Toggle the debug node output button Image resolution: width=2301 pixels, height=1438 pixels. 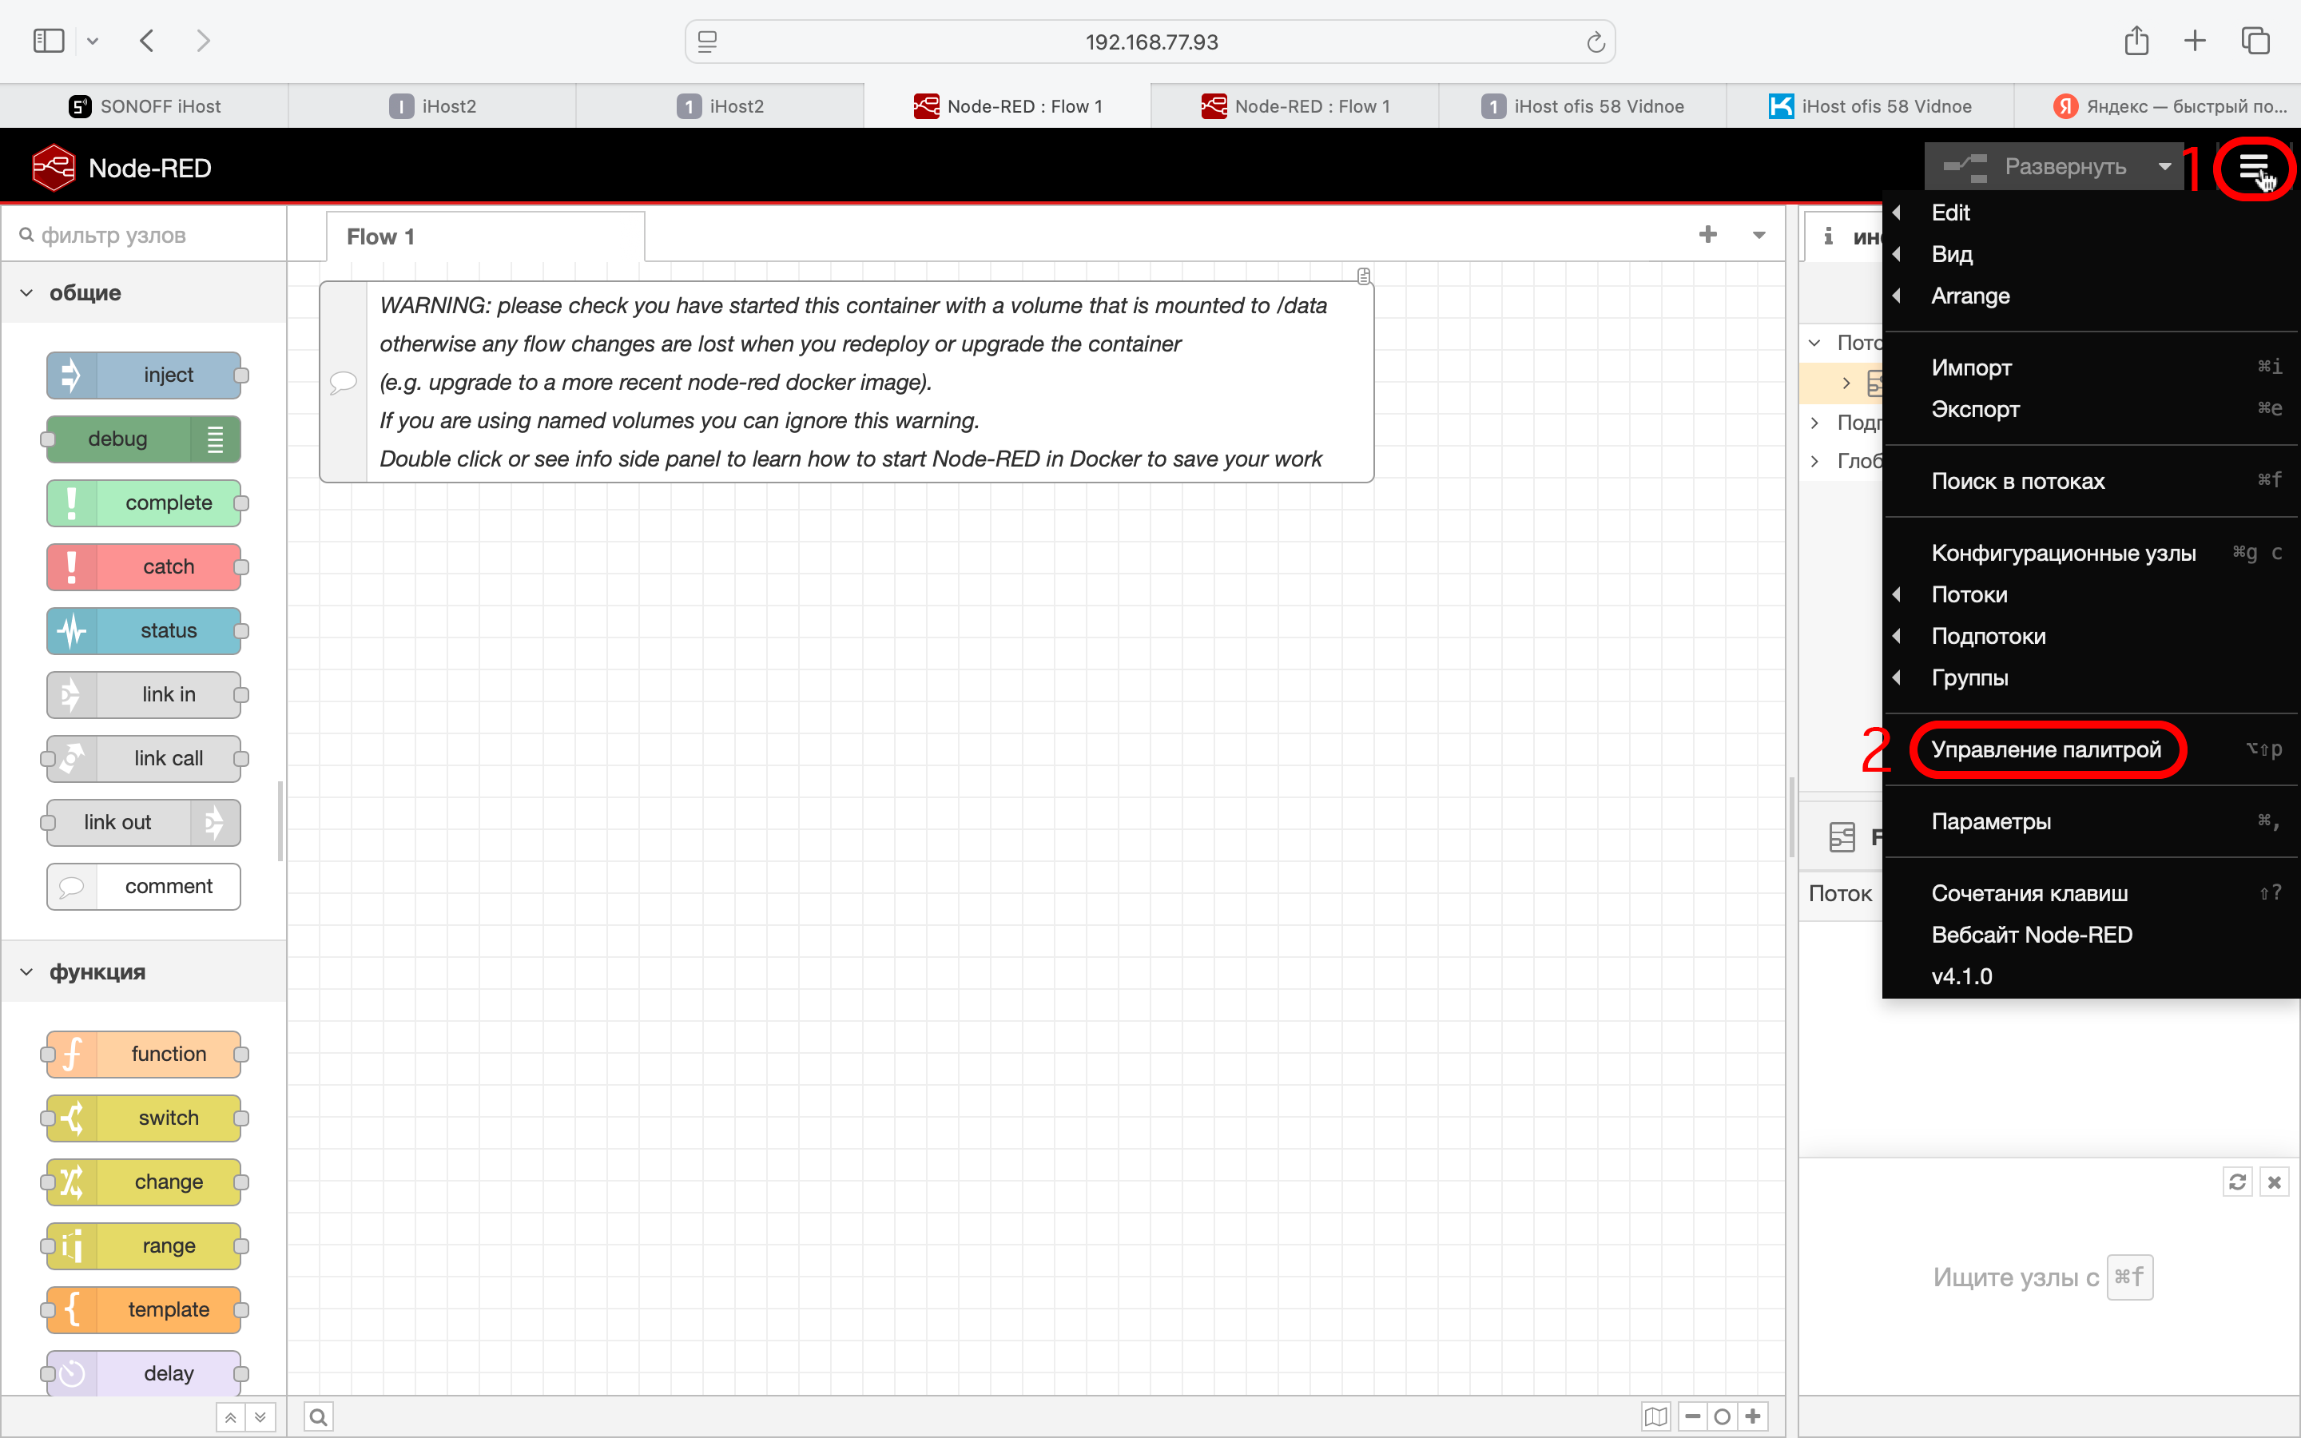(x=216, y=439)
